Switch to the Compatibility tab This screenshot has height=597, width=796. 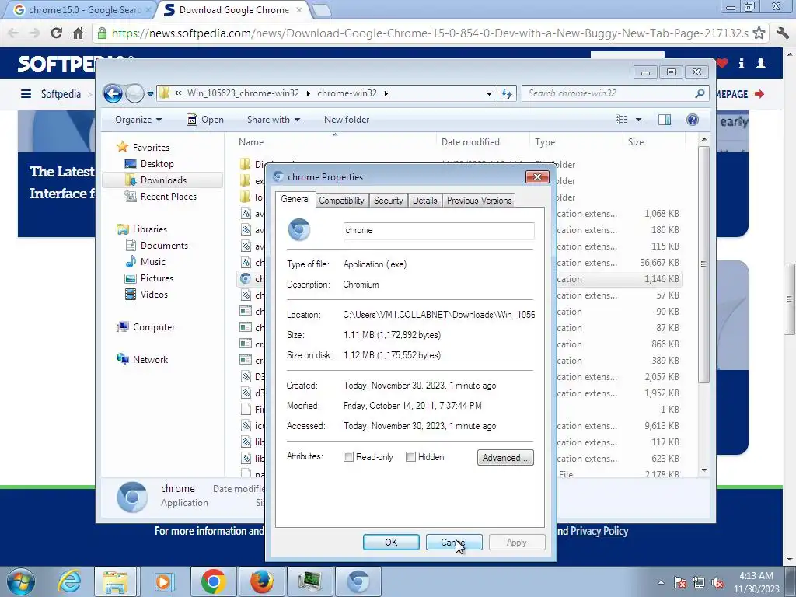pyautogui.click(x=342, y=201)
